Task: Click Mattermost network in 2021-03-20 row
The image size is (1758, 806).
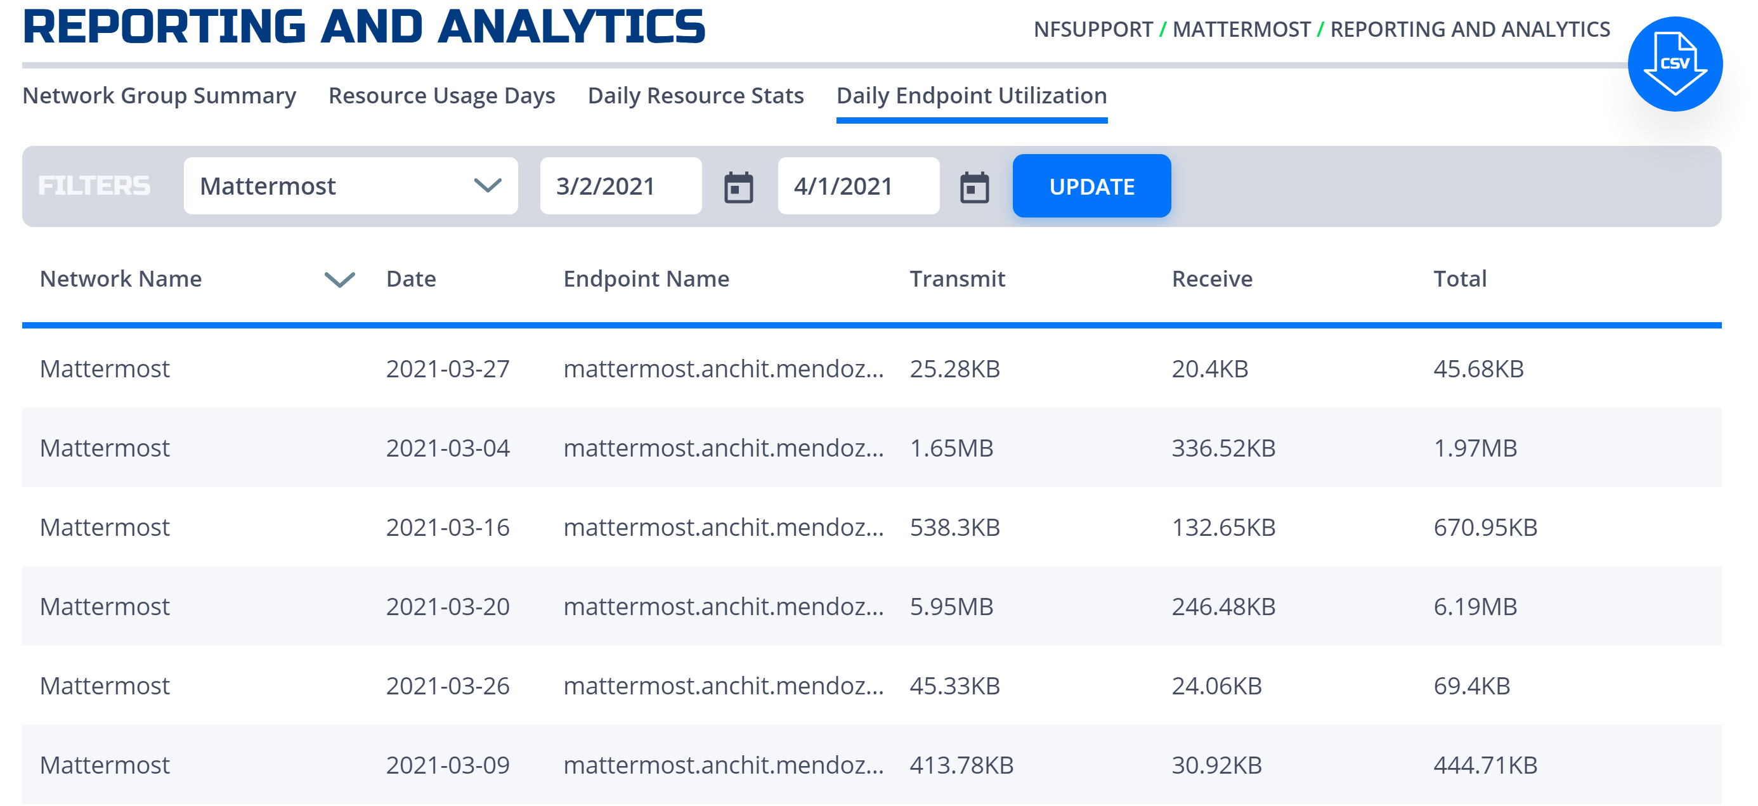Action: pos(105,606)
